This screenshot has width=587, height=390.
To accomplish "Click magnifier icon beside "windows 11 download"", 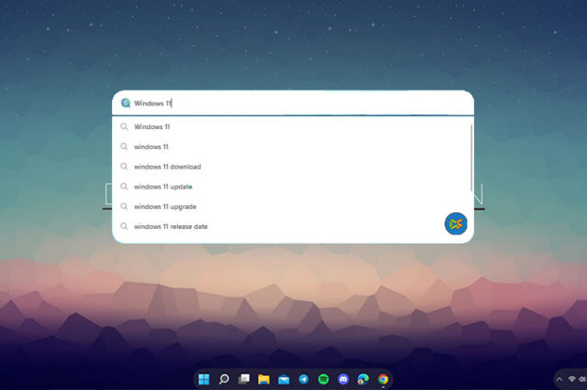I will click(x=124, y=167).
